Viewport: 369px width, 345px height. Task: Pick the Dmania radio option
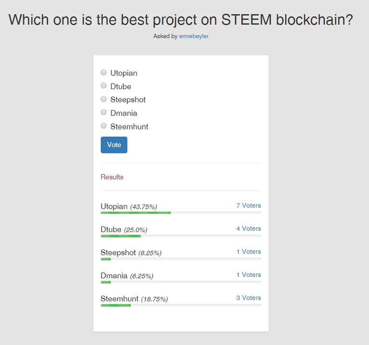coord(104,112)
